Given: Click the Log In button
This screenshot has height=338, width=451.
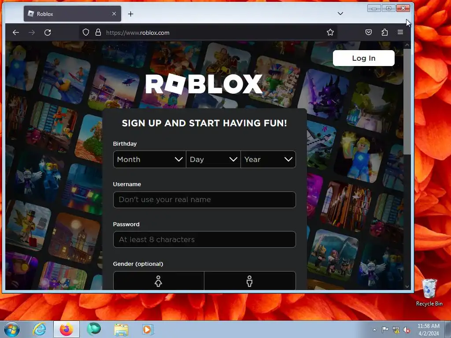Looking at the screenshot, I should click(363, 58).
